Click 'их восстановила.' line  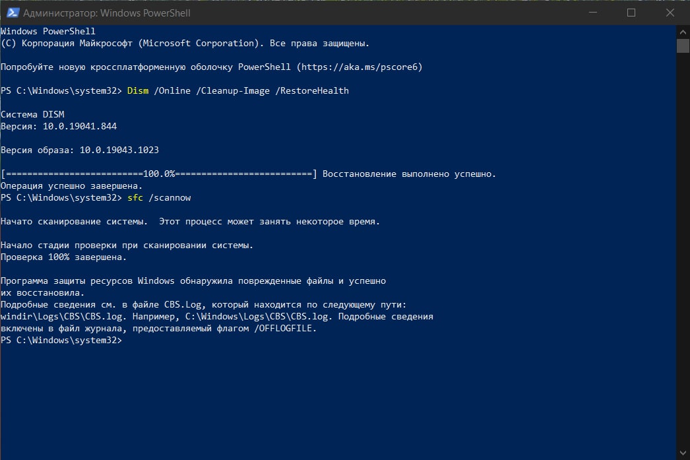42,293
